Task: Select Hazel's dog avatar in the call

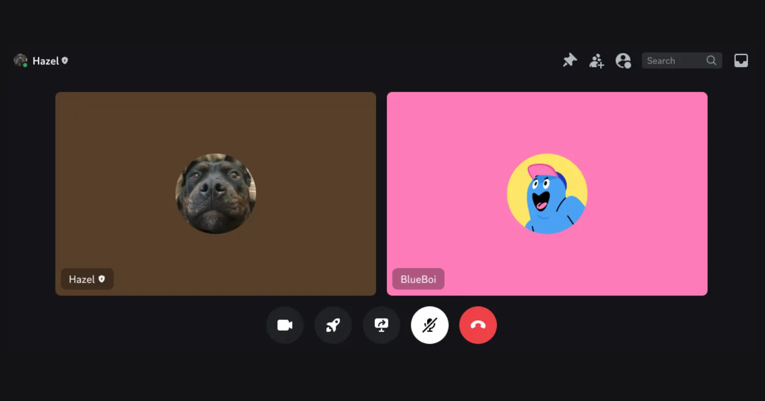Action: tap(216, 193)
